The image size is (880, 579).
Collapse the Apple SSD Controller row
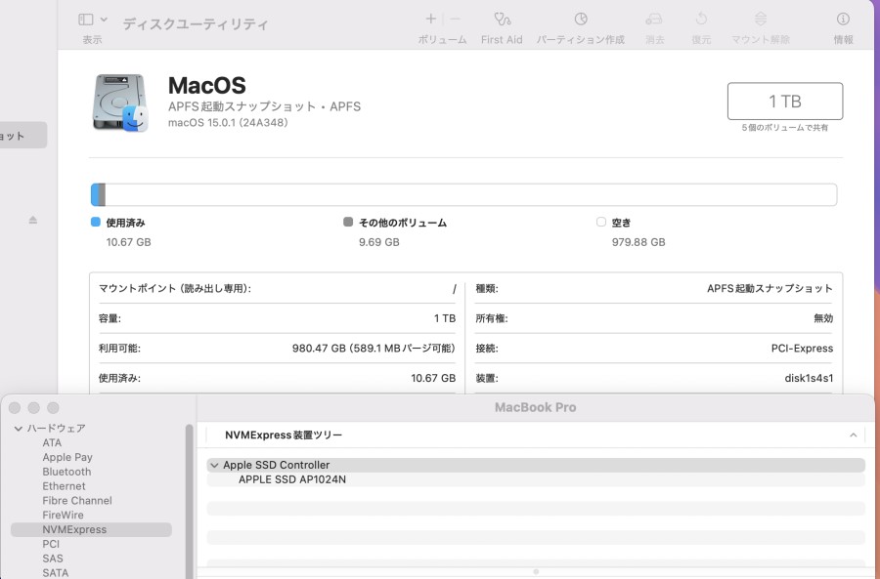(x=214, y=465)
